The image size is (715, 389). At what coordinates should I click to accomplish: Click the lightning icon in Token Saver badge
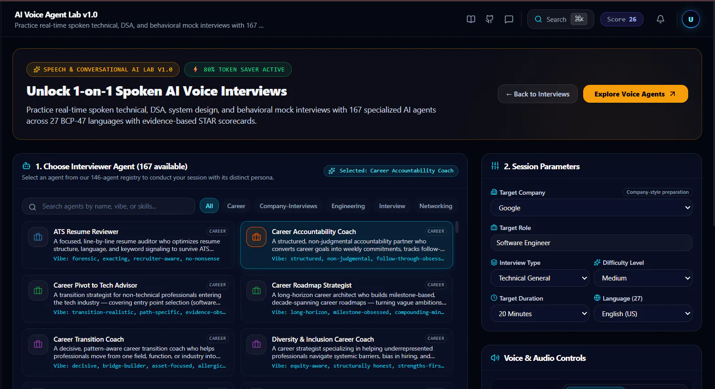pos(195,69)
